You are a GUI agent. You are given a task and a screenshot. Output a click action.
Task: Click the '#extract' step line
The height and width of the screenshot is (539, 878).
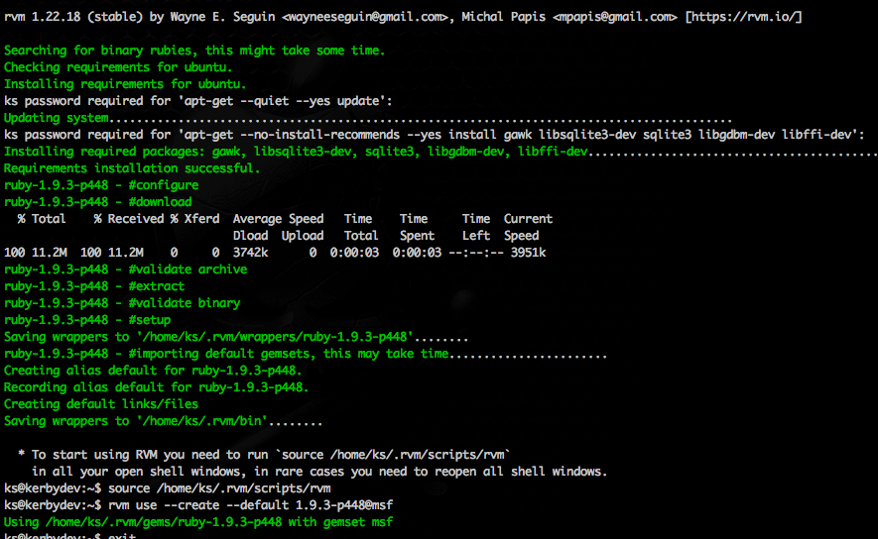click(x=94, y=286)
